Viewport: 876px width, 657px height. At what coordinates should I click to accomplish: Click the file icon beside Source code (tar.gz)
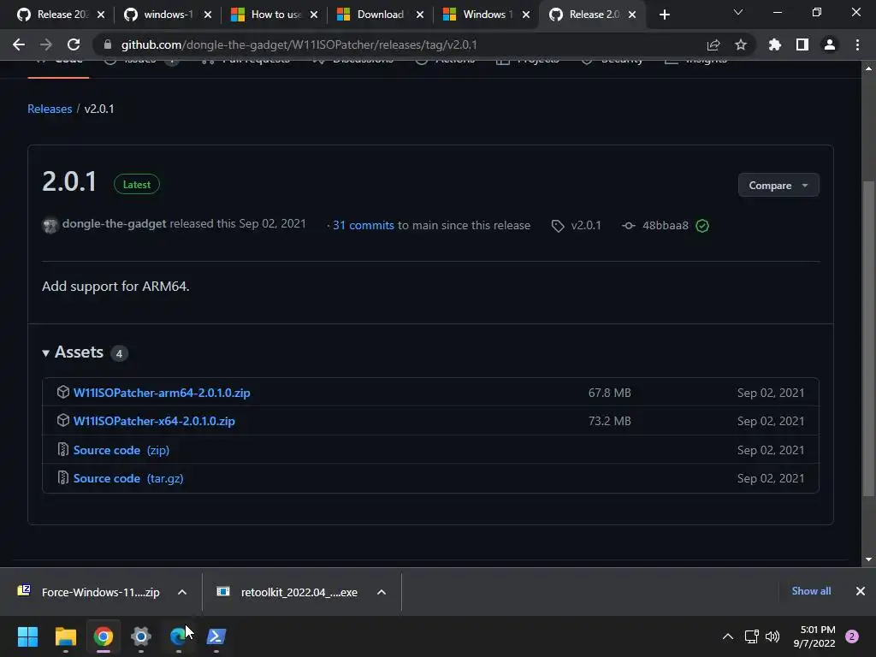point(63,477)
